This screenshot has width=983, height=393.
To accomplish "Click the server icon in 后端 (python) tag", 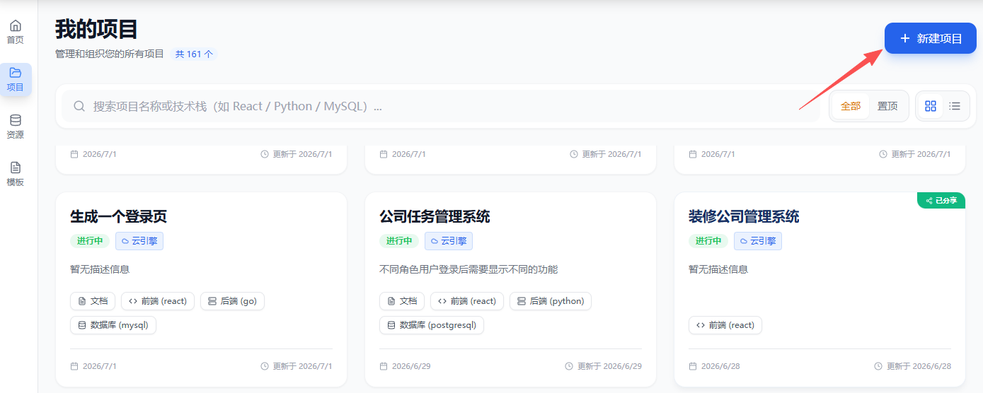I will pyautogui.click(x=521, y=301).
